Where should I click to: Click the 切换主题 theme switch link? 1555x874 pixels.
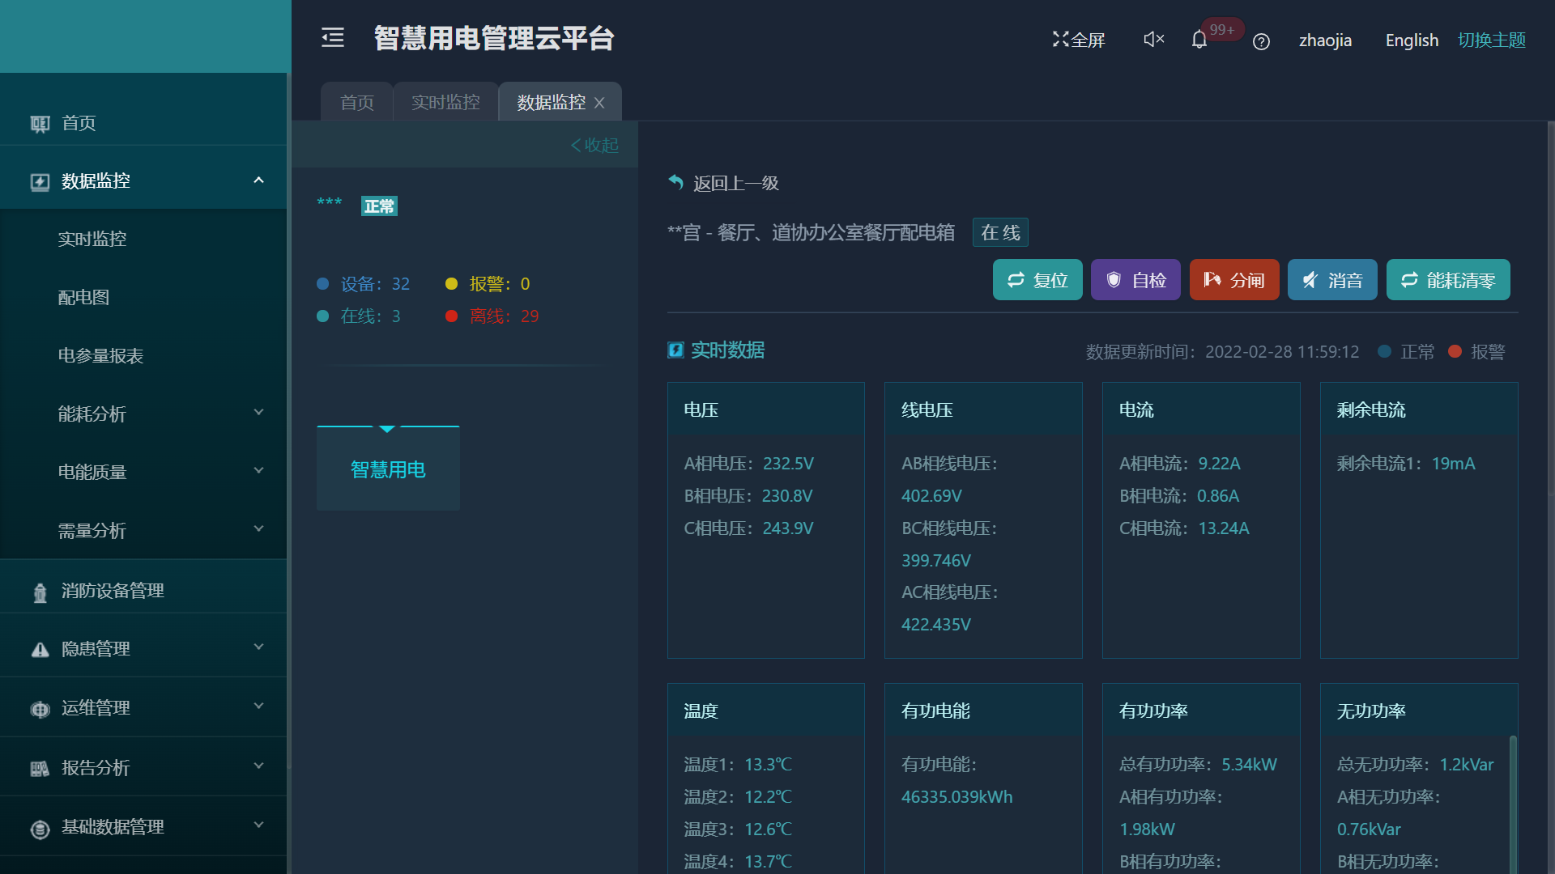click(x=1491, y=40)
